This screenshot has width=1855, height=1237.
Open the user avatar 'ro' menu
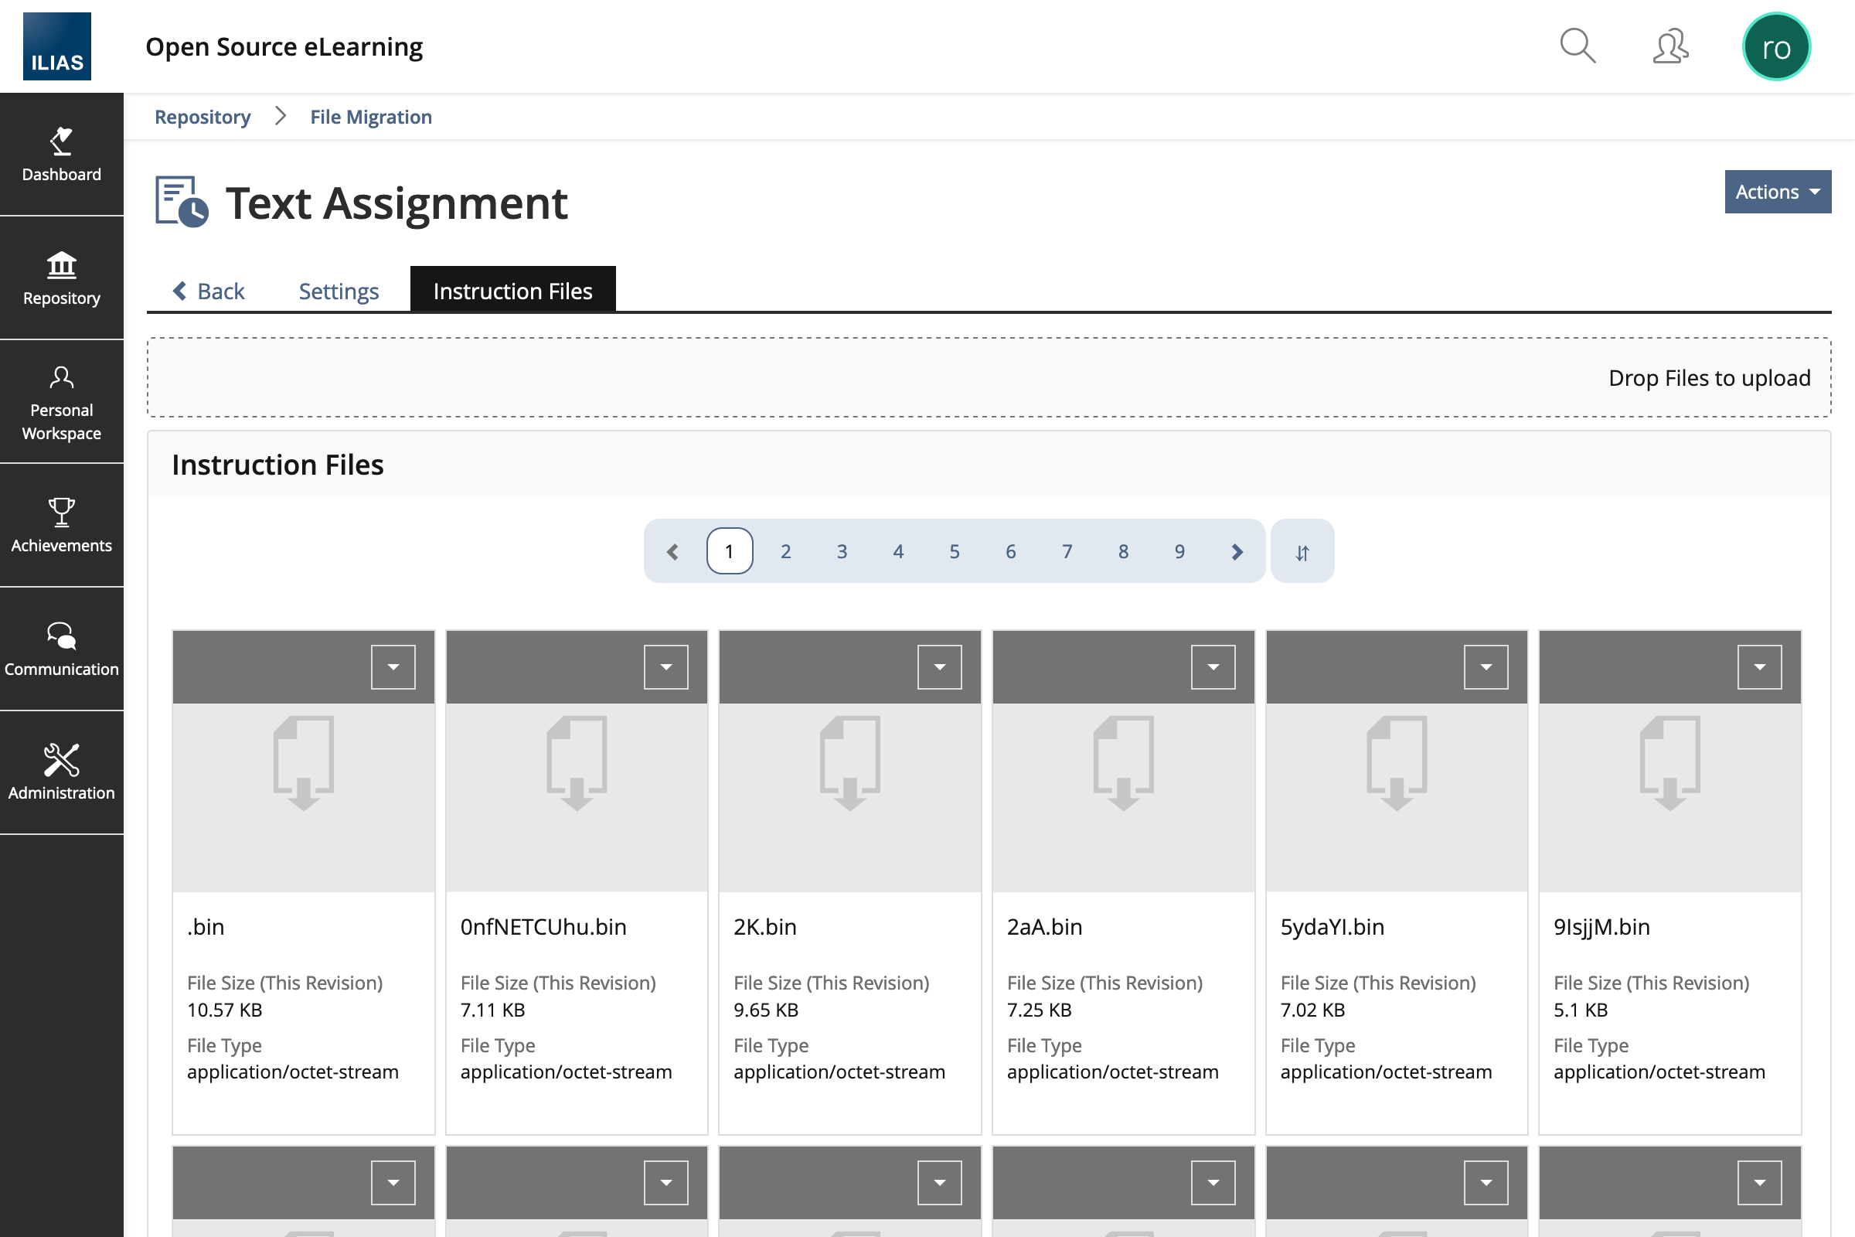coord(1775,47)
